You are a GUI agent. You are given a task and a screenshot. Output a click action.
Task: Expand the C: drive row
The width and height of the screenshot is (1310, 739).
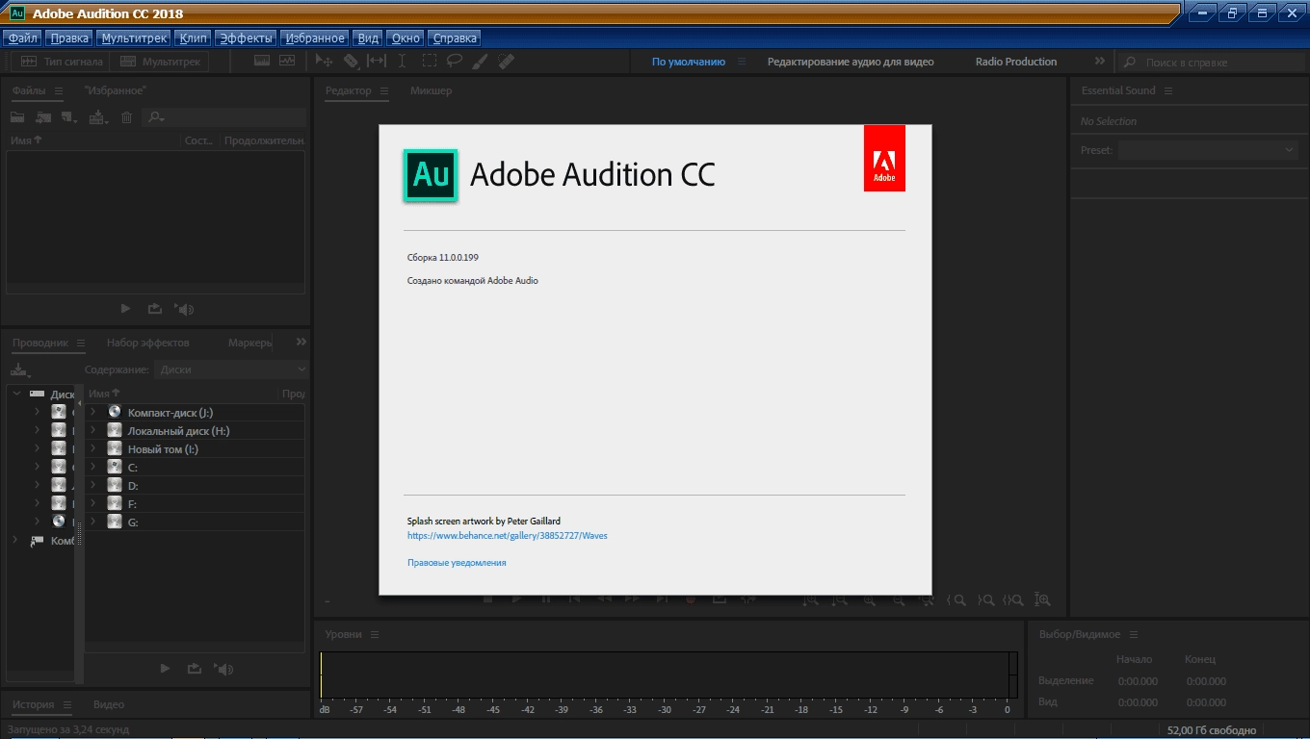pos(93,467)
